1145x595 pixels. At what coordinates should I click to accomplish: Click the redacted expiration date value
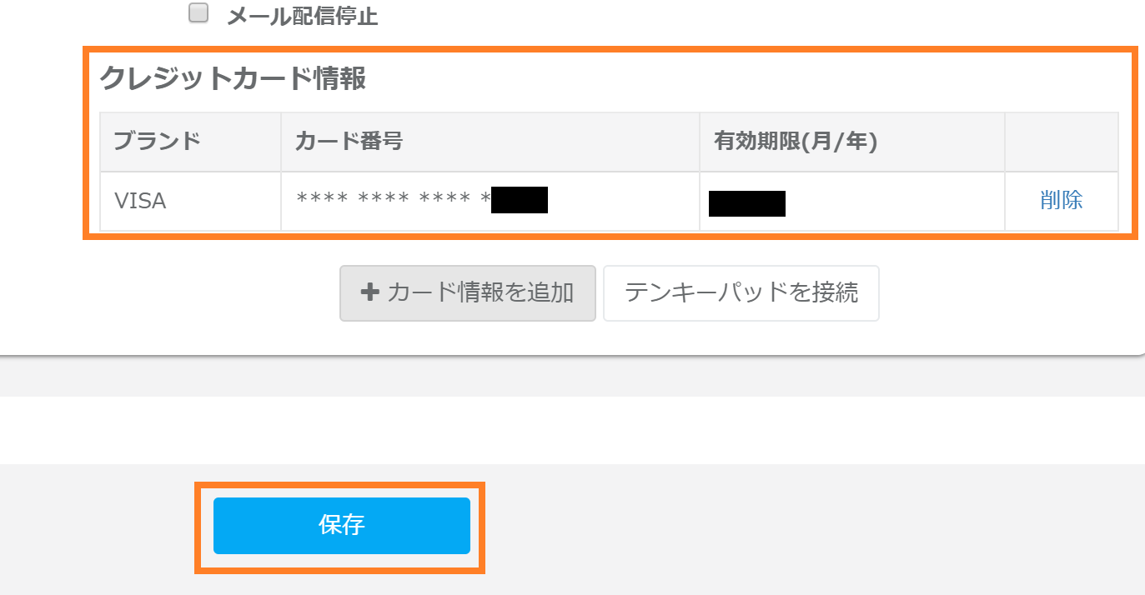tap(746, 203)
